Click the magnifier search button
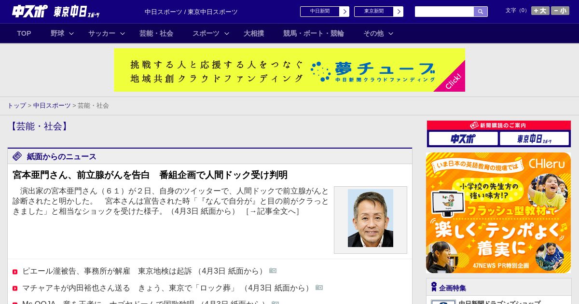Viewport: 579px width, 304px height. 481,12
